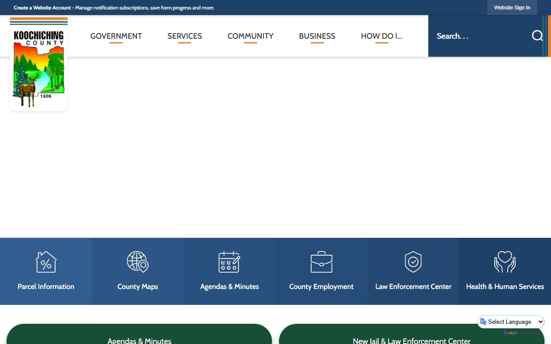Image resolution: width=551 pixels, height=344 pixels.
Task: Click the Google Translate icon
Action: [483, 322]
